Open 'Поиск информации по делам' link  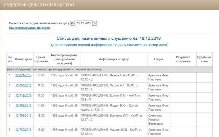pos(30,28)
